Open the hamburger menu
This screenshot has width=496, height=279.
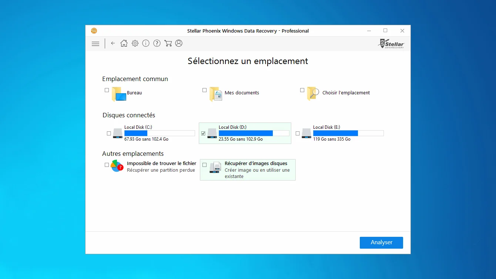point(95,44)
